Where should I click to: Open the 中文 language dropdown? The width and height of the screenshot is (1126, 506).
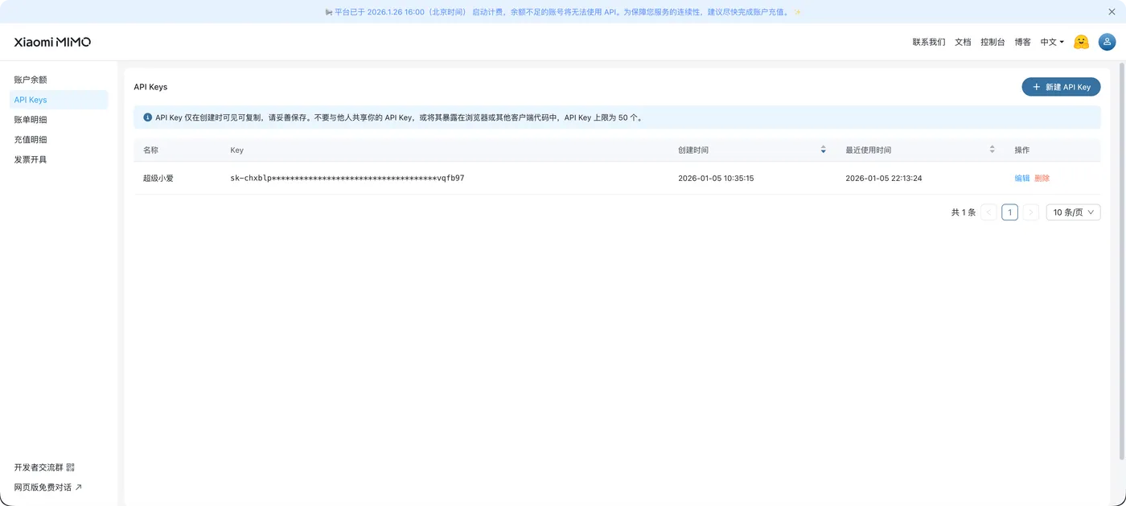(1051, 41)
